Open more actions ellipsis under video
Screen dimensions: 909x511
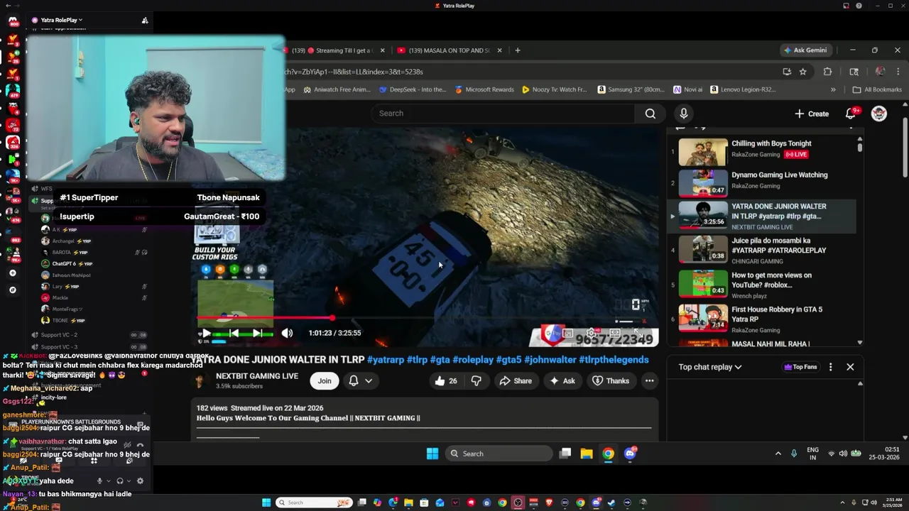pyautogui.click(x=649, y=381)
